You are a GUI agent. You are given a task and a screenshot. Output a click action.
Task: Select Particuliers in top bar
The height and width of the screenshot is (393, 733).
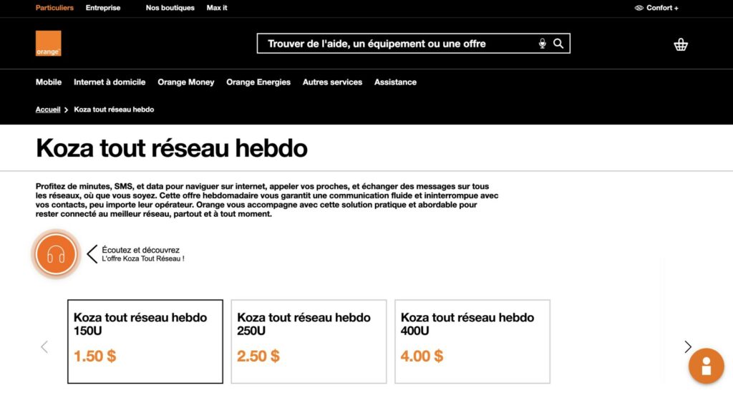[x=54, y=8]
